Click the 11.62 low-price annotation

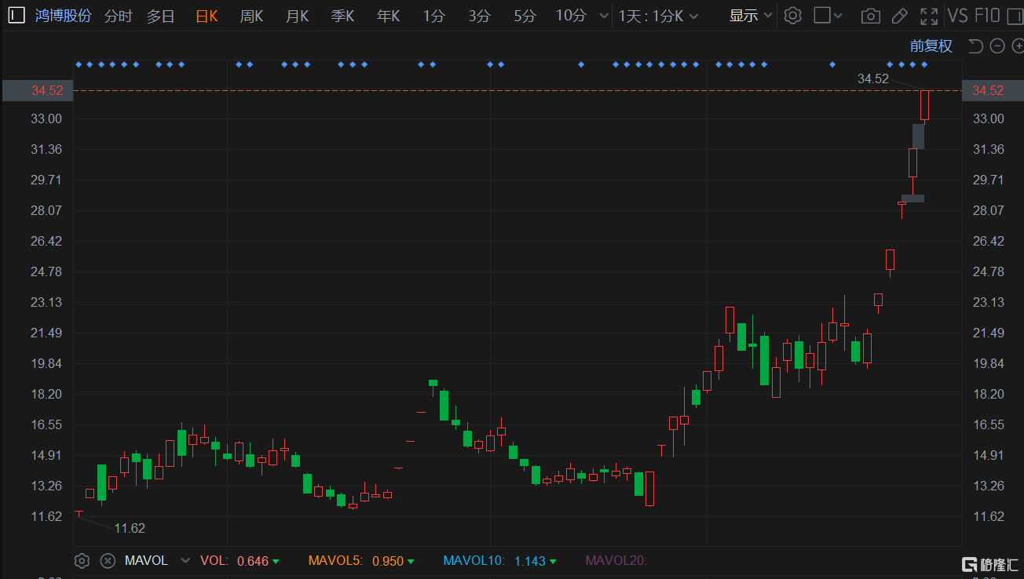pyautogui.click(x=130, y=528)
